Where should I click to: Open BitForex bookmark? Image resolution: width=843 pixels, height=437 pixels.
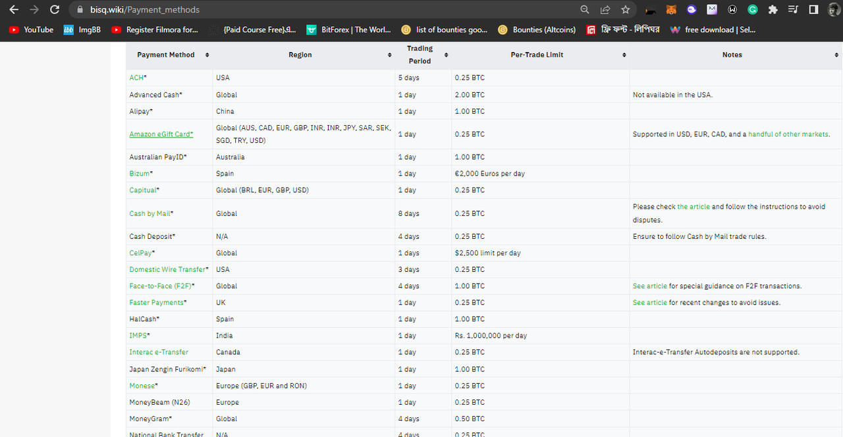[x=348, y=30]
